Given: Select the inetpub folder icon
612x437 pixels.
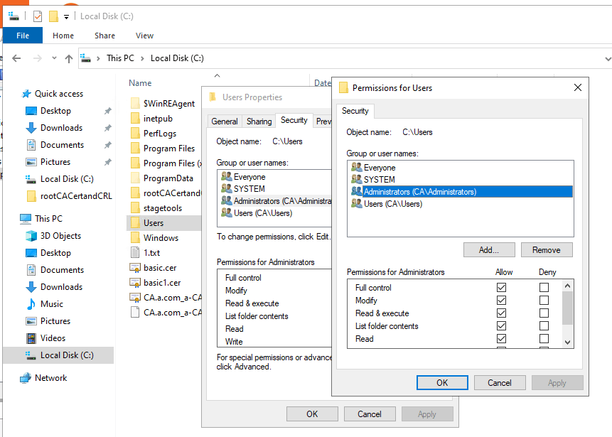Looking at the screenshot, I should coord(135,118).
